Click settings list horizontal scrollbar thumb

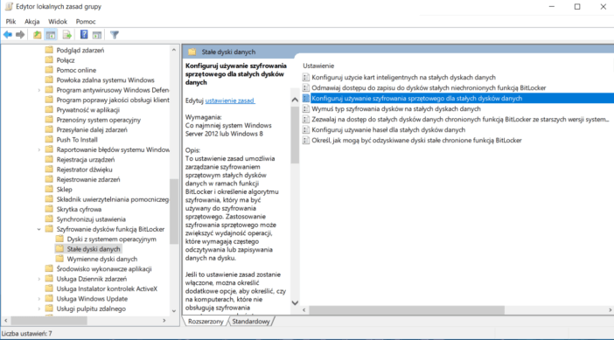[407, 310]
